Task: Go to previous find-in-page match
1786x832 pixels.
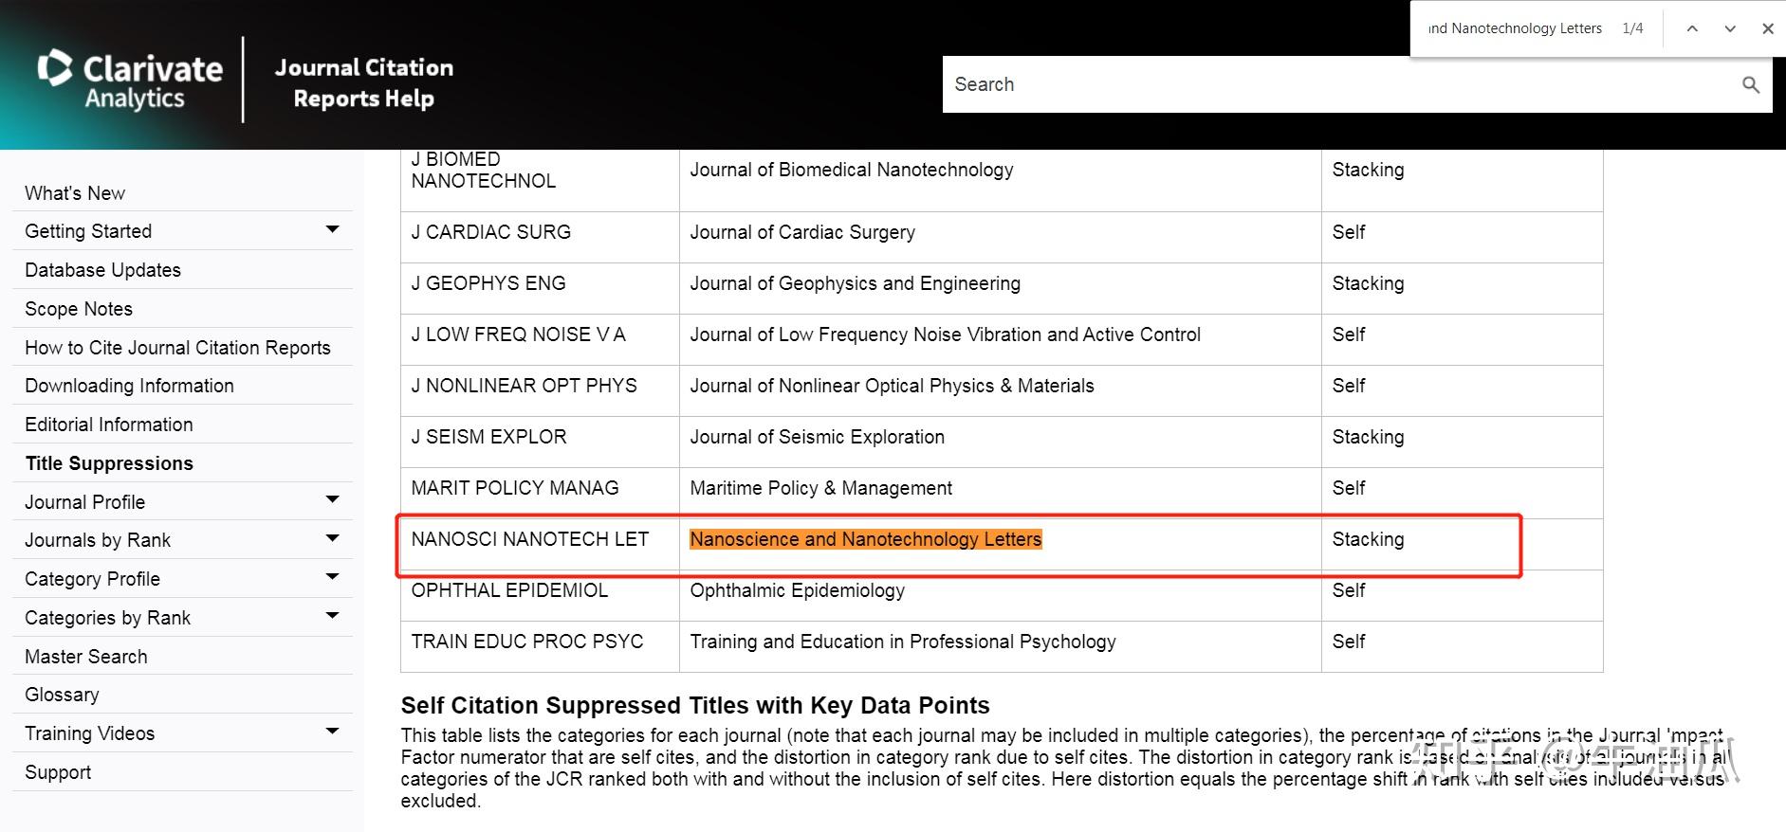Action: click(x=1692, y=28)
